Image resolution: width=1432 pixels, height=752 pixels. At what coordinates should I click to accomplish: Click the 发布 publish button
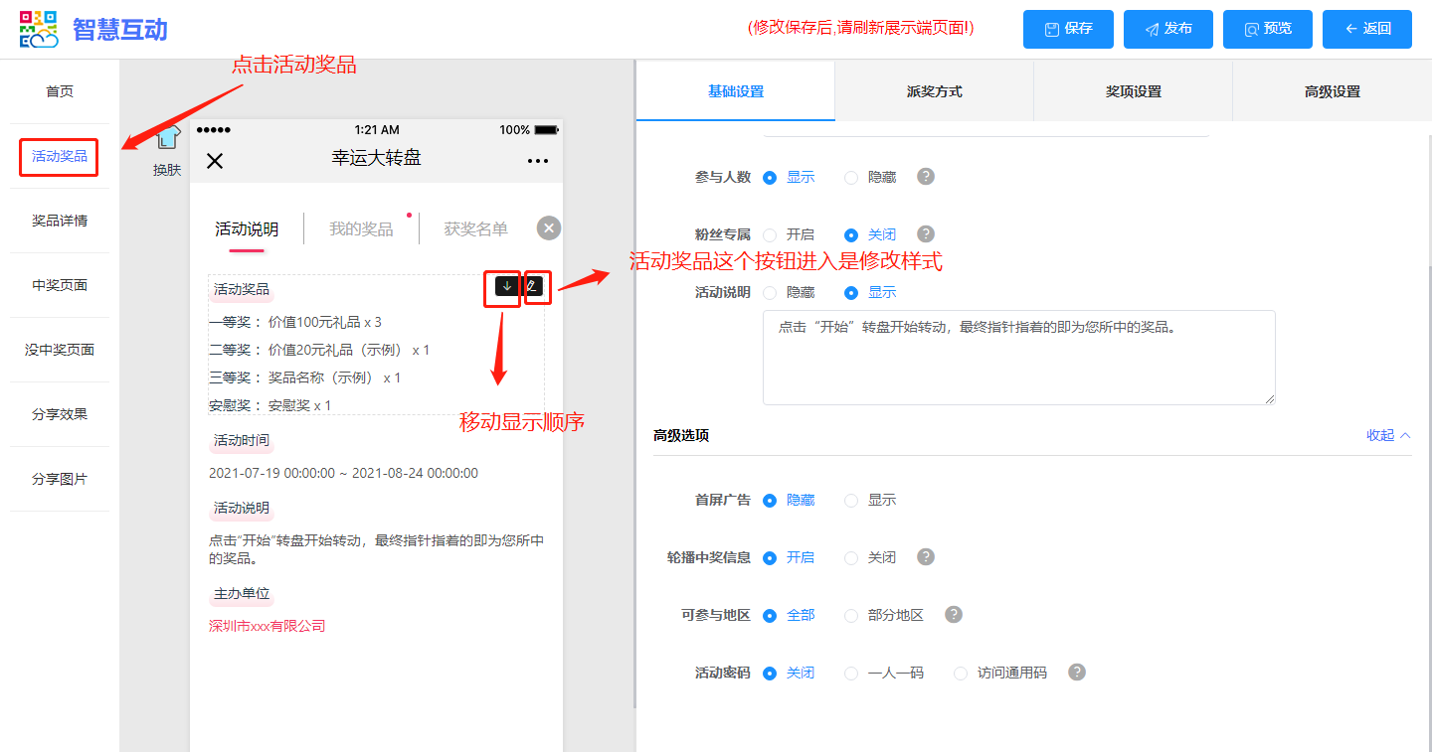coord(1167,29)
